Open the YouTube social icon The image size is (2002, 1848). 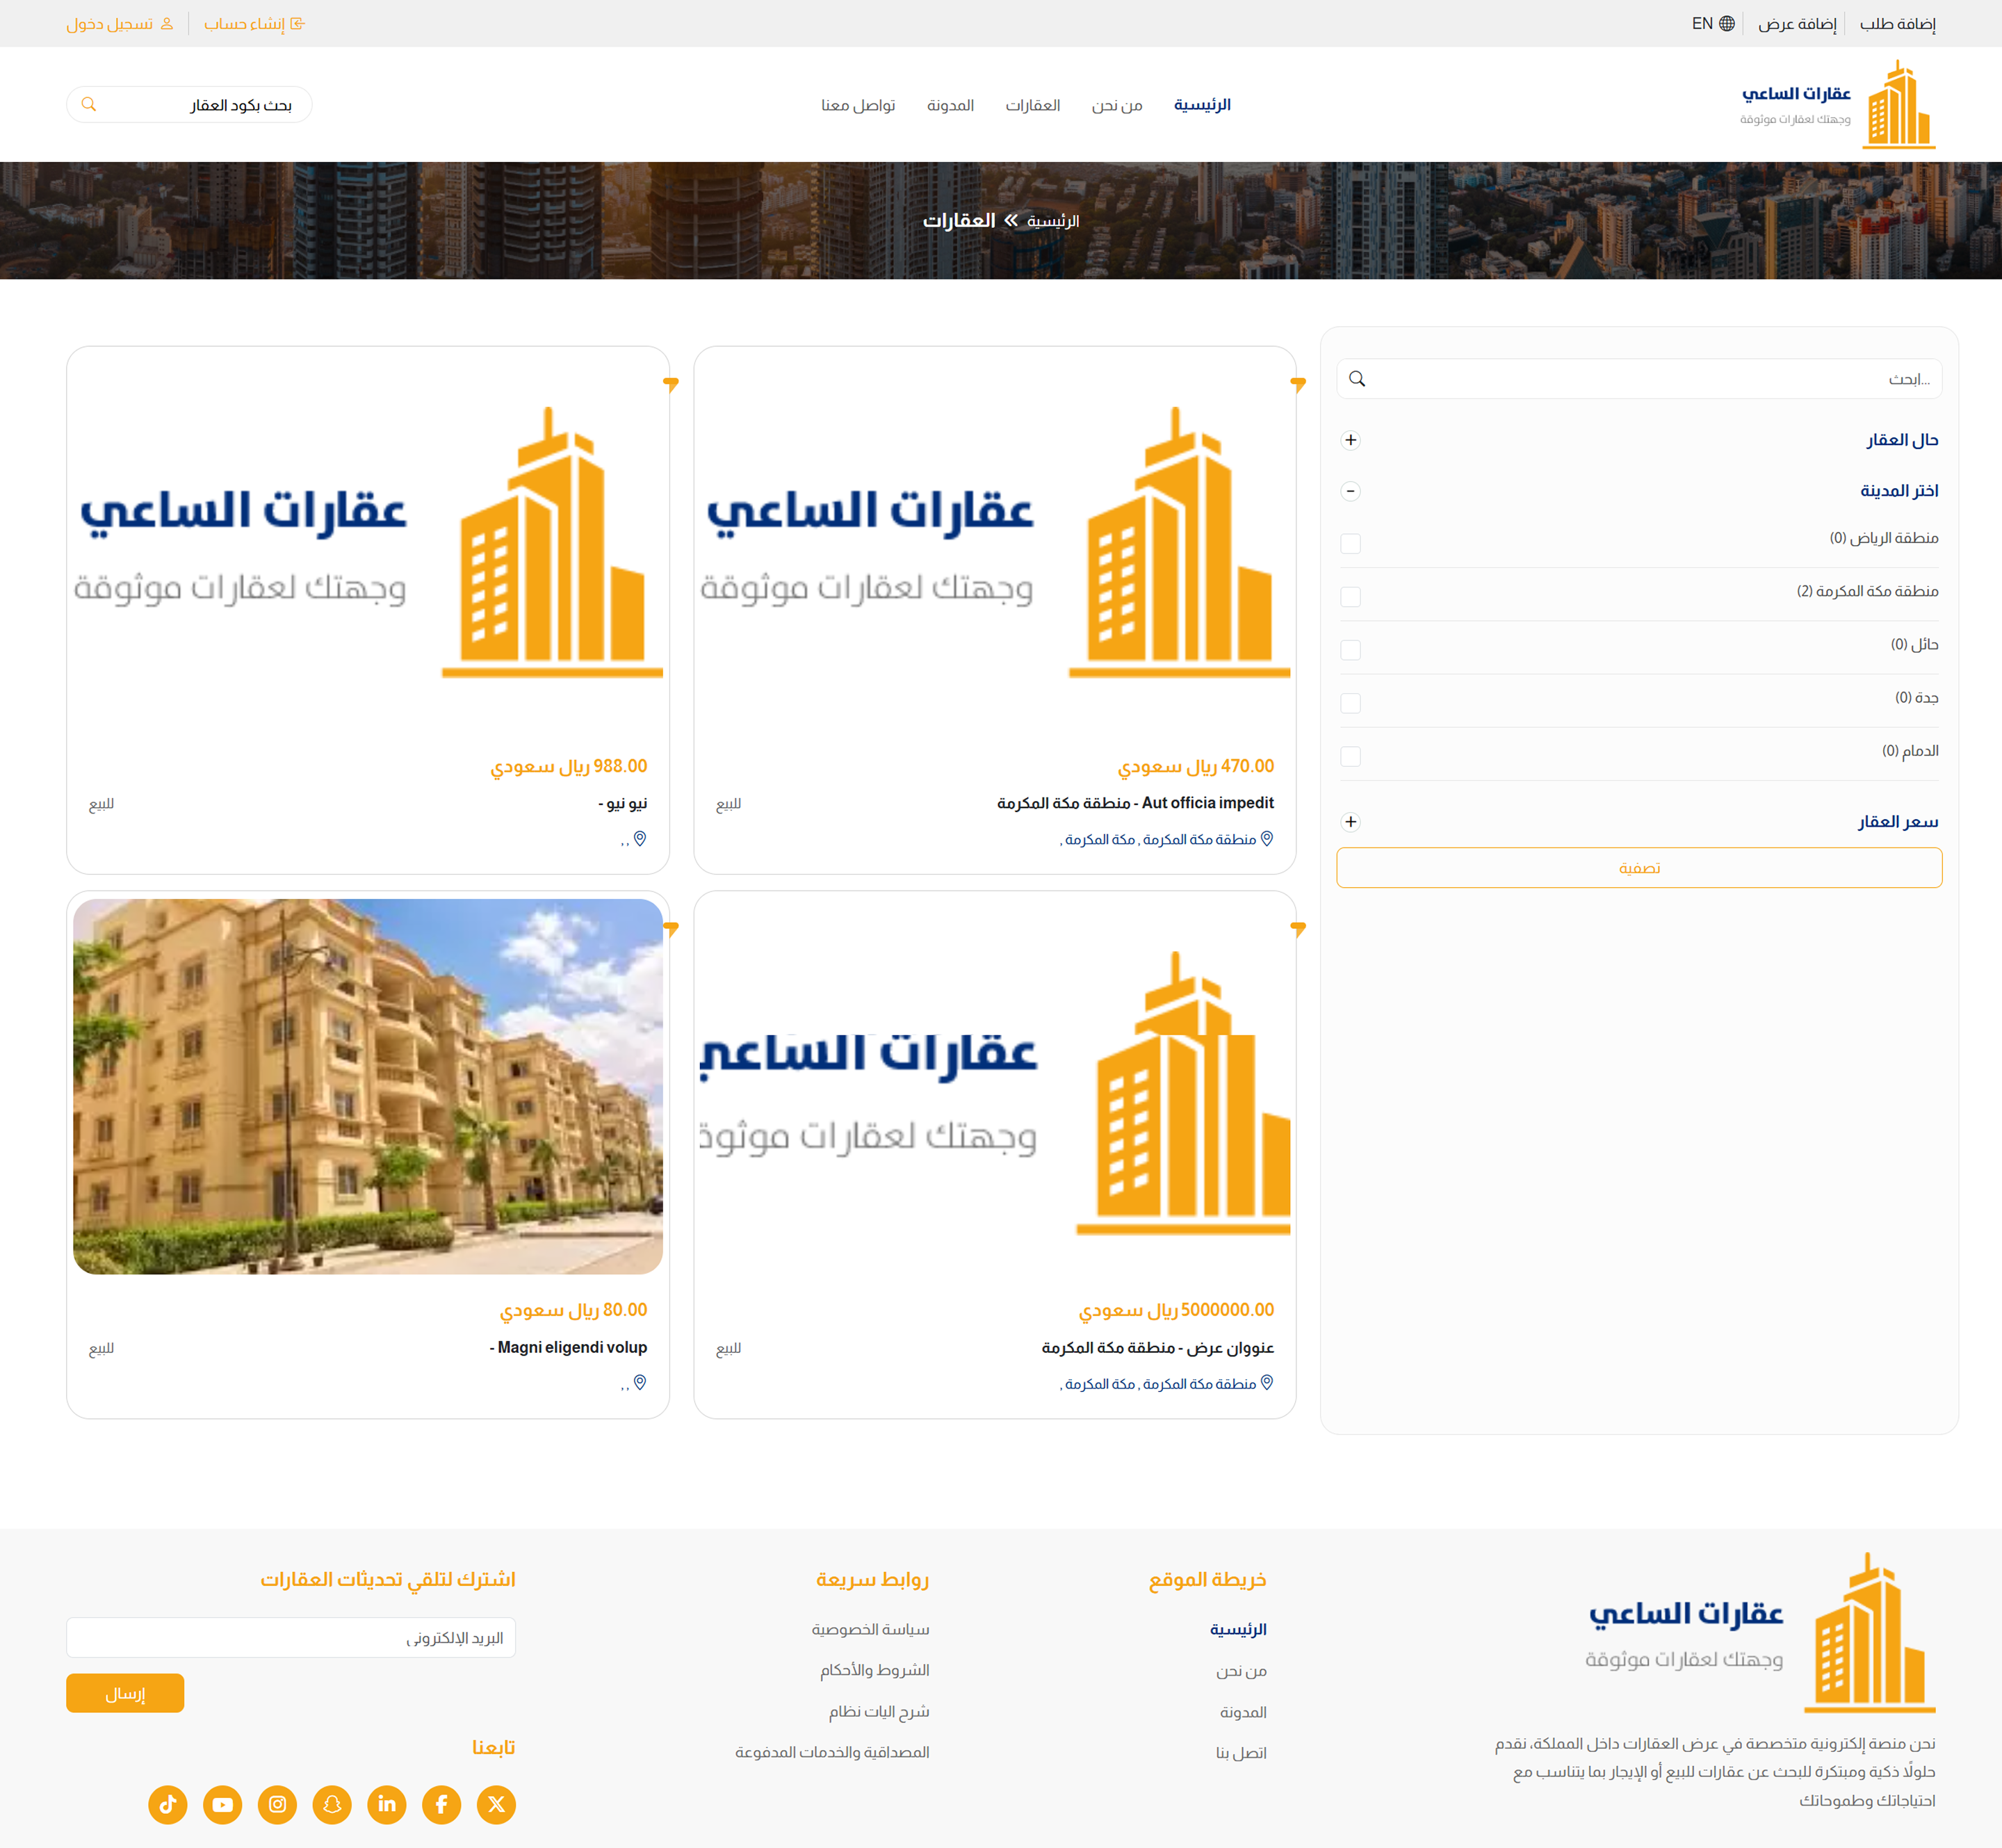tap(223, 1804)
